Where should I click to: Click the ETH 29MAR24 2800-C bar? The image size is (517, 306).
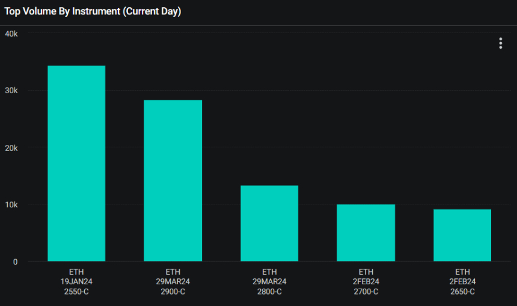(x=269, y=223)
